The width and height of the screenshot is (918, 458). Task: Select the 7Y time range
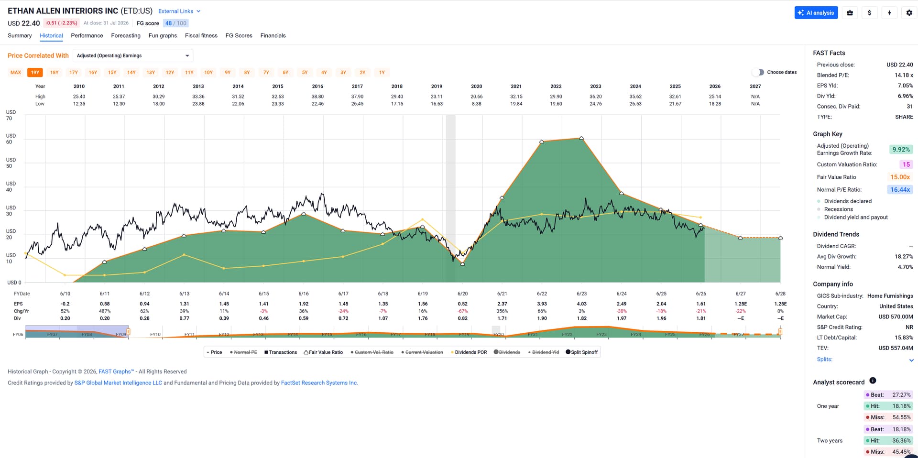(266, 73)
